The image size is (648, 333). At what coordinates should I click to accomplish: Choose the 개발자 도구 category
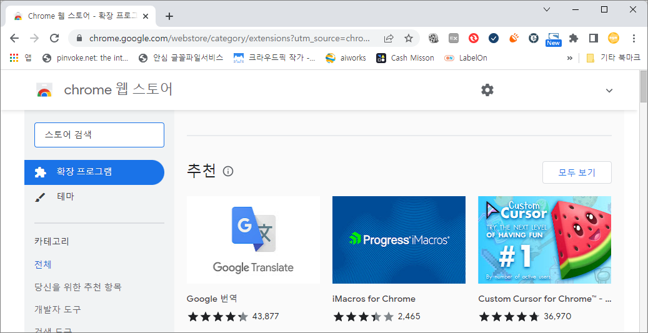pos(57,309)
